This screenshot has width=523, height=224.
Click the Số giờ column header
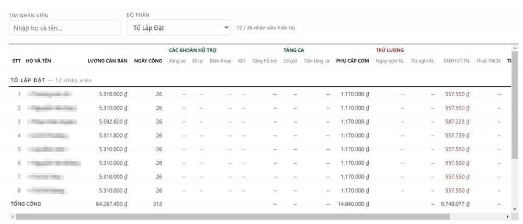(290, 61)
